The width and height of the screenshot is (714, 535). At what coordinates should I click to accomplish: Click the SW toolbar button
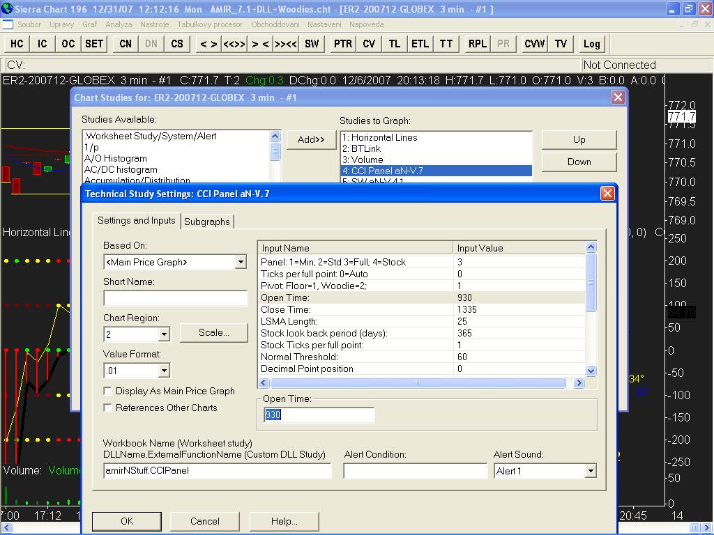312,43
